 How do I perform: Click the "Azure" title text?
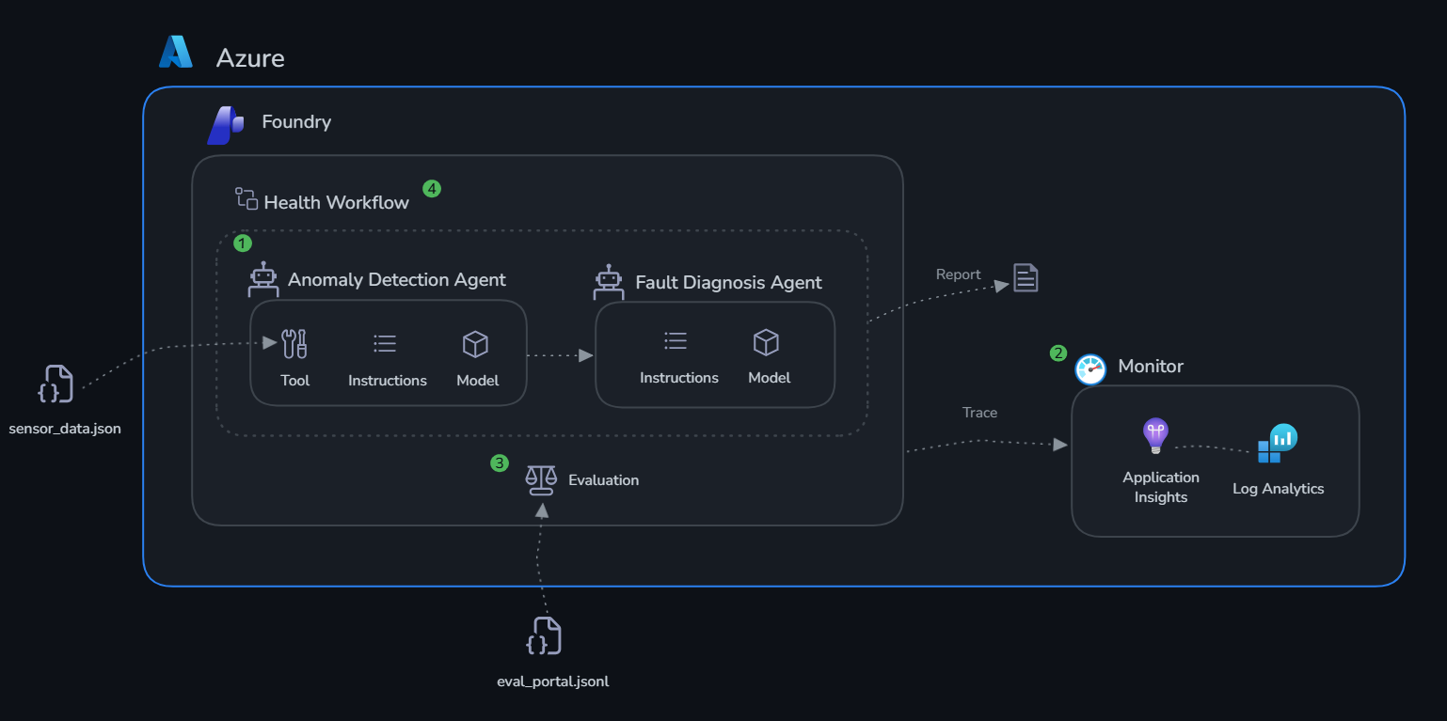click(x=250, y=58)
